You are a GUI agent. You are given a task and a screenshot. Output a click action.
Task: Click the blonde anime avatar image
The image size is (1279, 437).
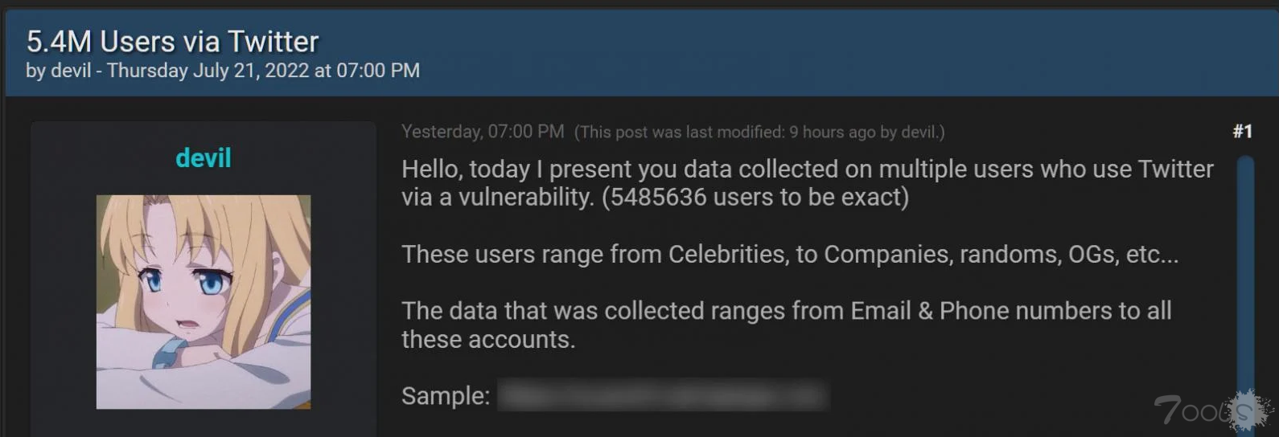click(204, 302)
